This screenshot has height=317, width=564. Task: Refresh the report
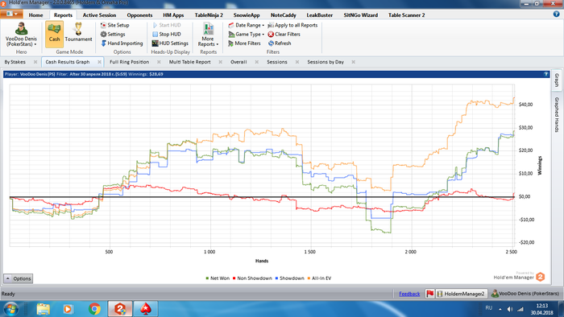click(280, 43)
